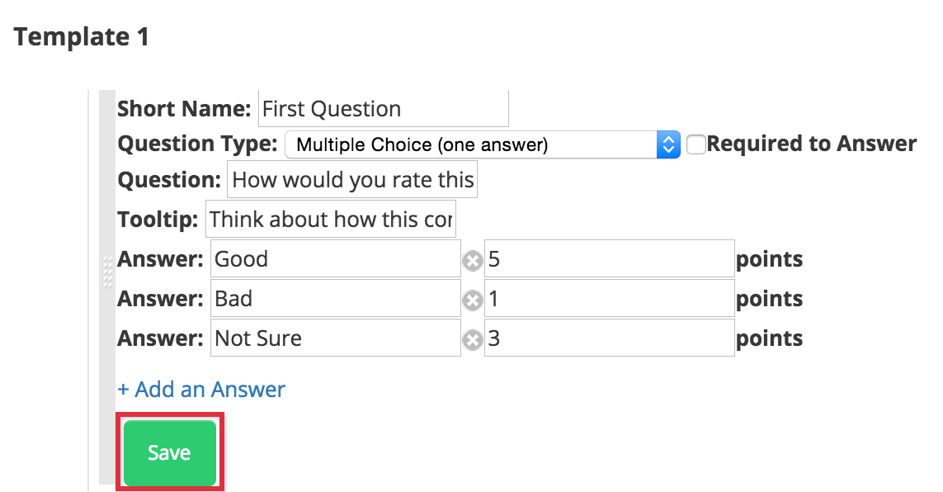Click the points field containing 3
The image size is (943, 492).
click(609, 338)
